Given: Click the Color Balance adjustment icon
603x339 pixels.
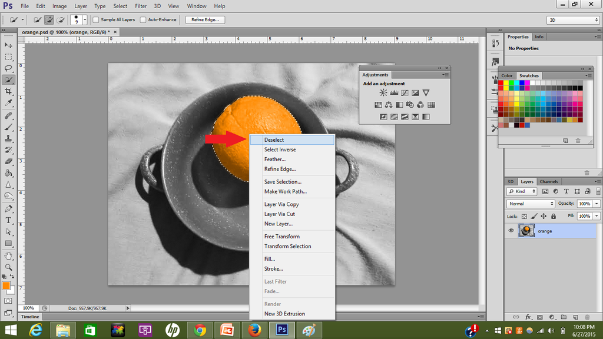Looking at the screenshot, I should click(389, 105).
